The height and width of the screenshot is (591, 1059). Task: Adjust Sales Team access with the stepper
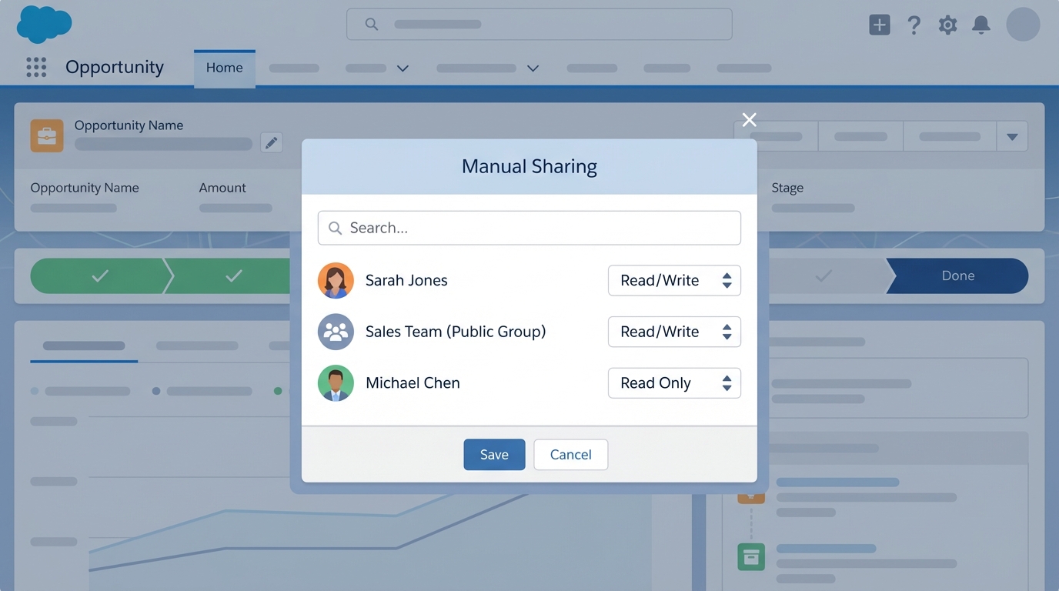727,332
